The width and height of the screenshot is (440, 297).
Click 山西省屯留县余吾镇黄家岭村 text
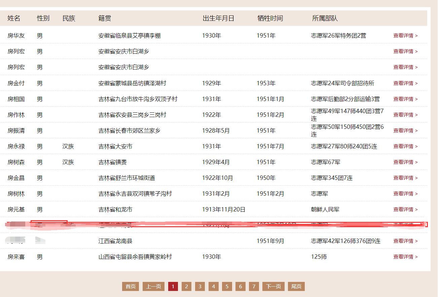click(x=135, y=257)
